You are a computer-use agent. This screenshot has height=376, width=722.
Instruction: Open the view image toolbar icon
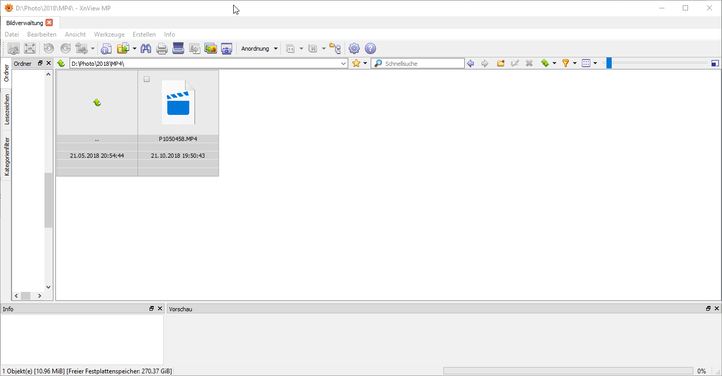point(14,49)
